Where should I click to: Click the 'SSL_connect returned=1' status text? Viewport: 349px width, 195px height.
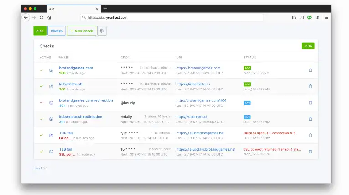[x=272, y=149]
